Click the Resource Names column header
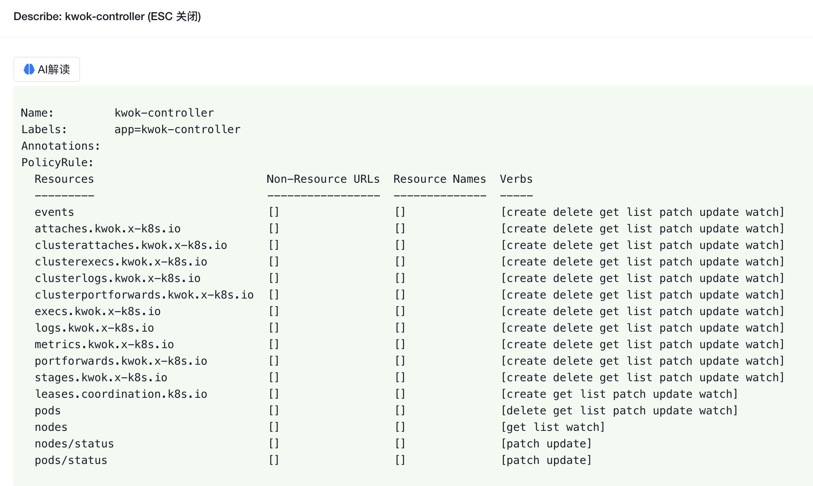This screenshot has height=486, width=813. [440, 179]
